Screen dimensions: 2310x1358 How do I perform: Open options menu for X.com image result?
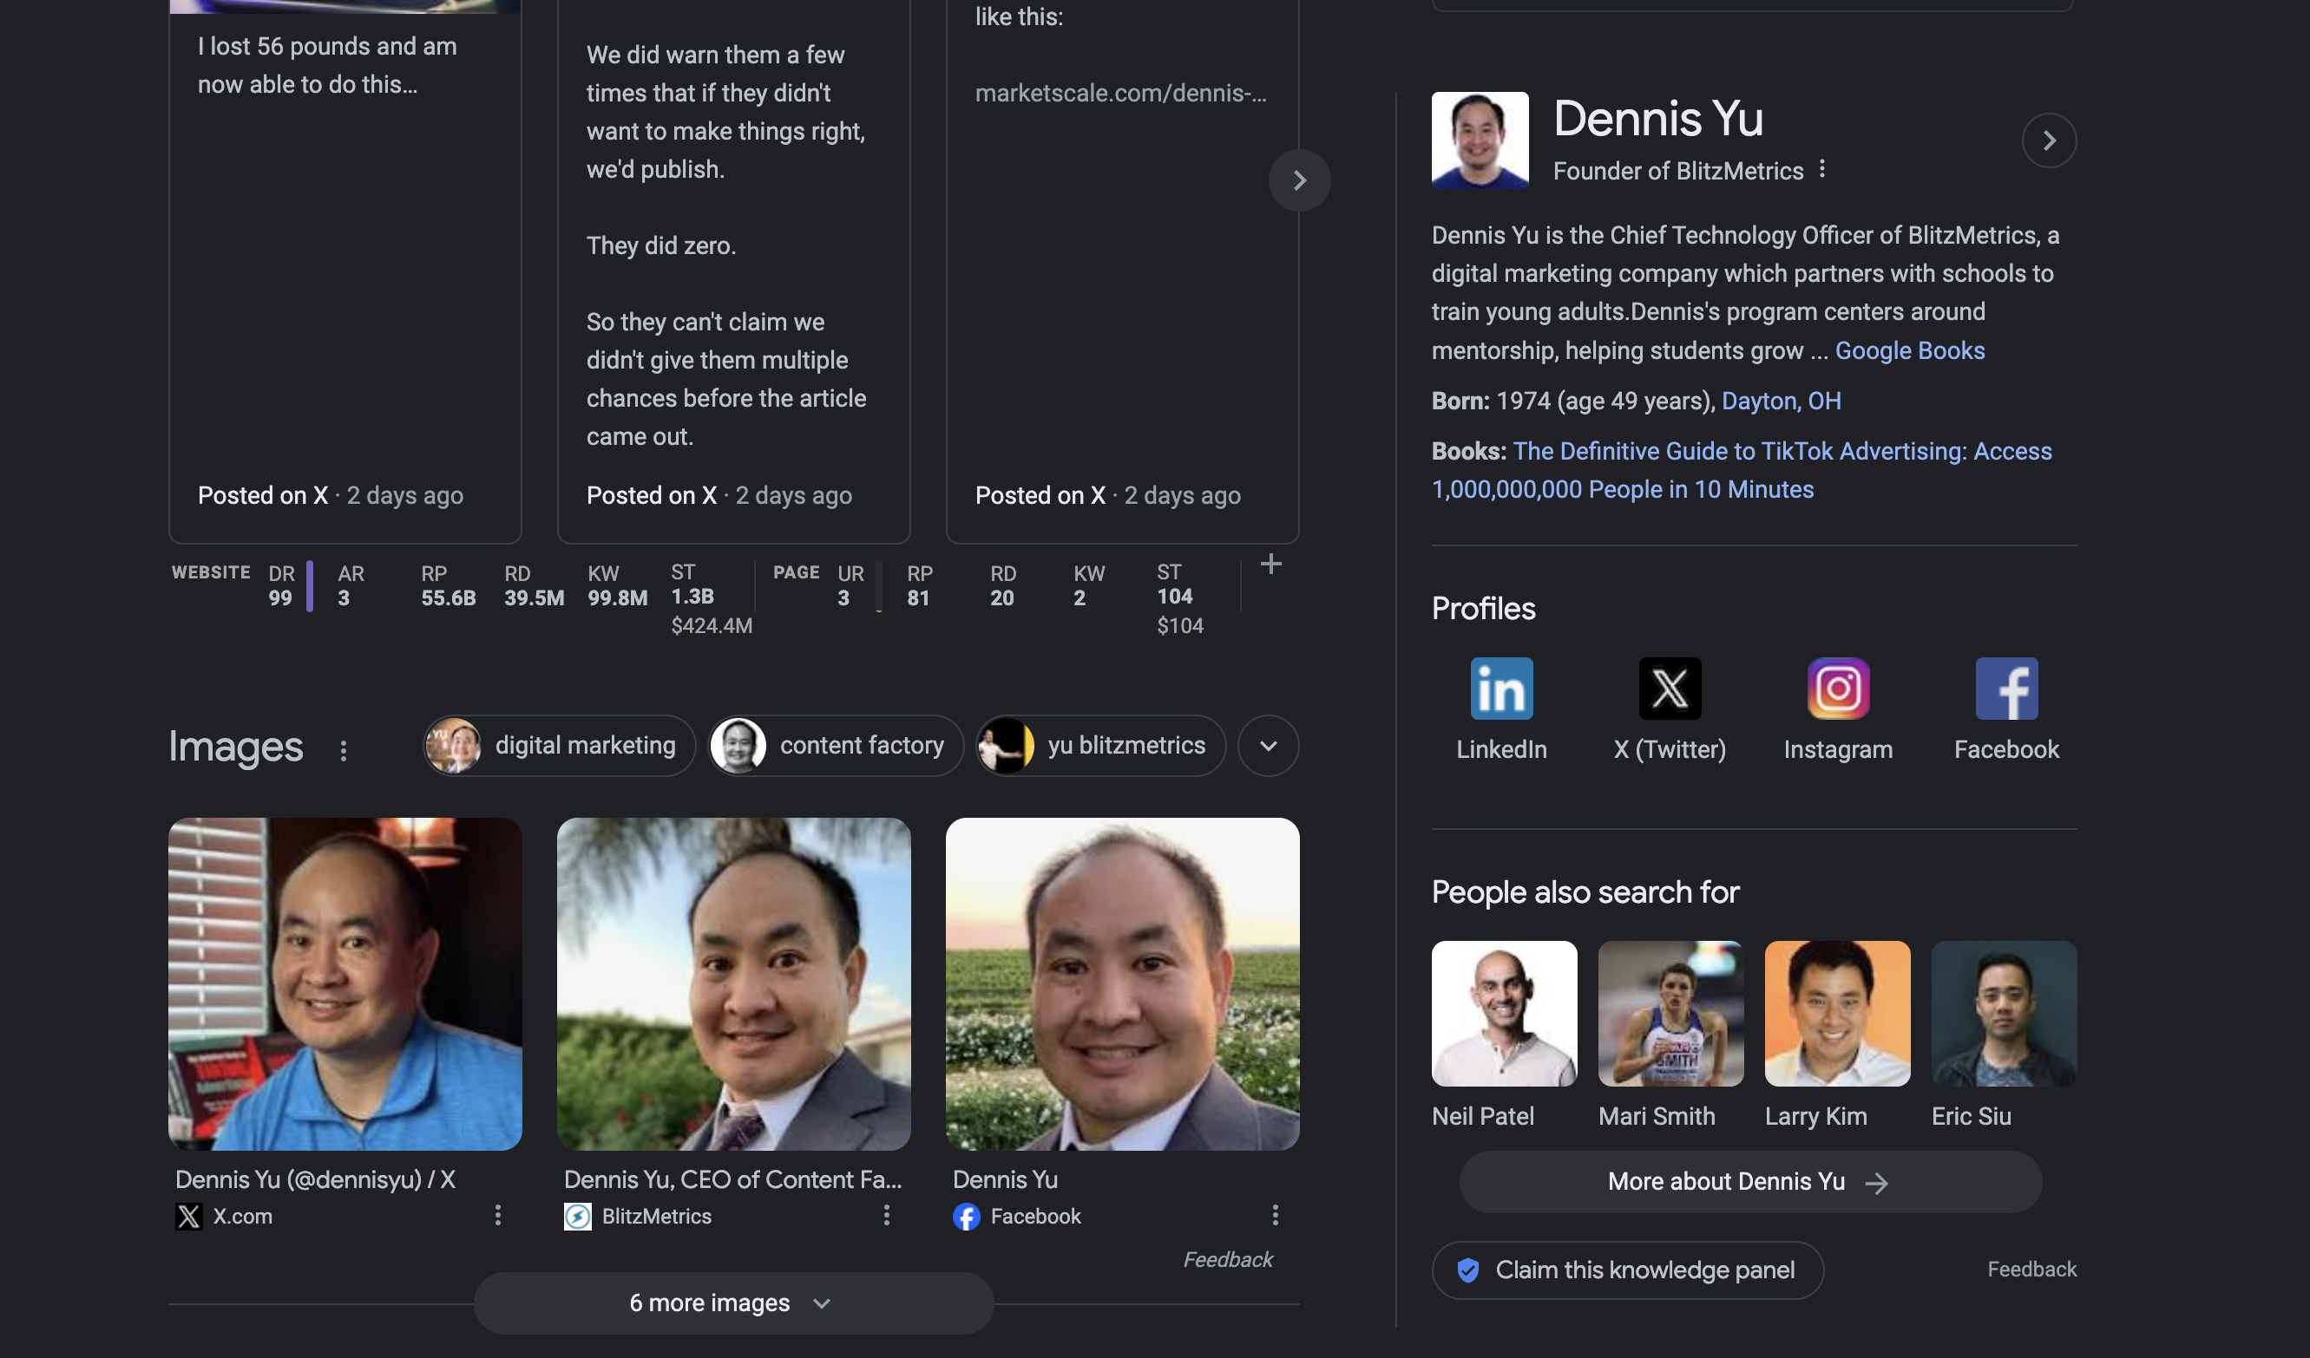[498, 1215]
